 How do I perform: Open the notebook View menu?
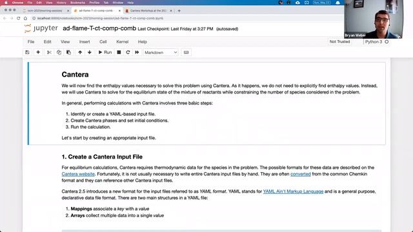[x=65, y=42]
